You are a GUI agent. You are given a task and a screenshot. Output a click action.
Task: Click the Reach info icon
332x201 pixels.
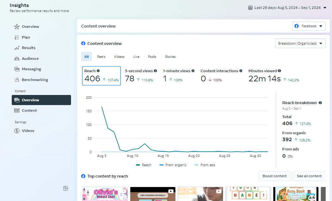tap(98, 71)
